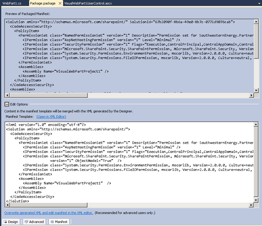
Task: Click SecurityPermission line in preview pane
Action: 138,44
